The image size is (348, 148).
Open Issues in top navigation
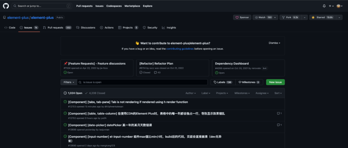click(100, 6)
